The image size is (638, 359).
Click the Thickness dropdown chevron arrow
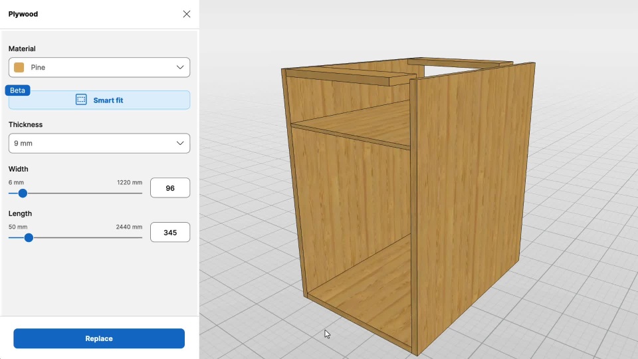(x=180, y=144)
